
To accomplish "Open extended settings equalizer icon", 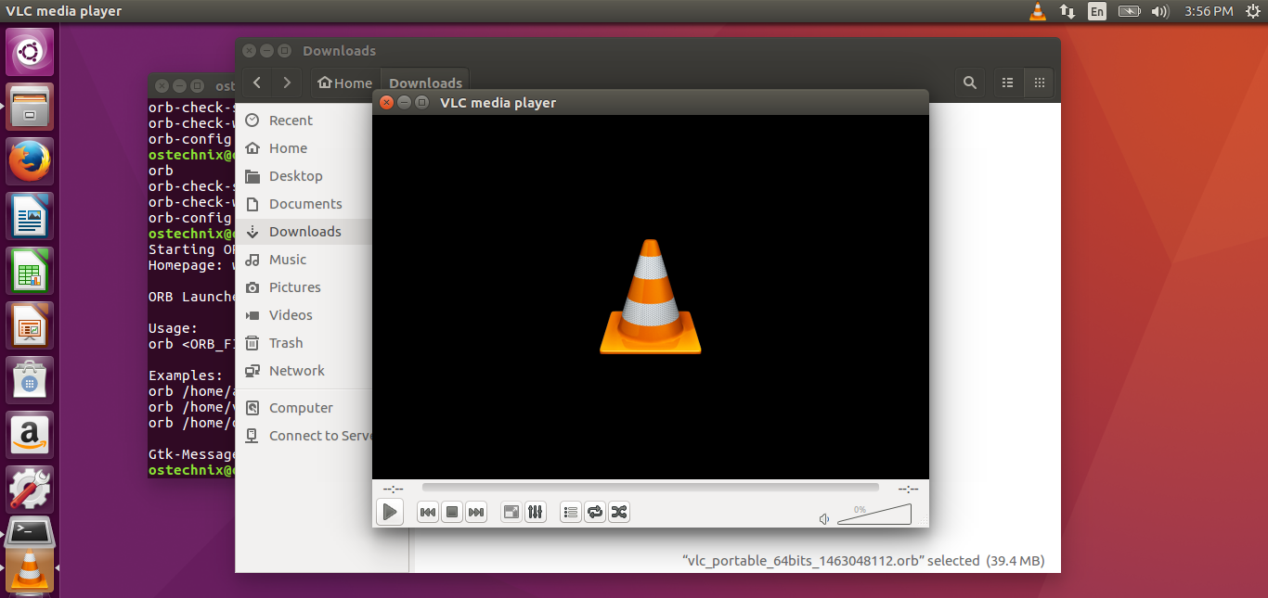I will [x=536, y=512].
